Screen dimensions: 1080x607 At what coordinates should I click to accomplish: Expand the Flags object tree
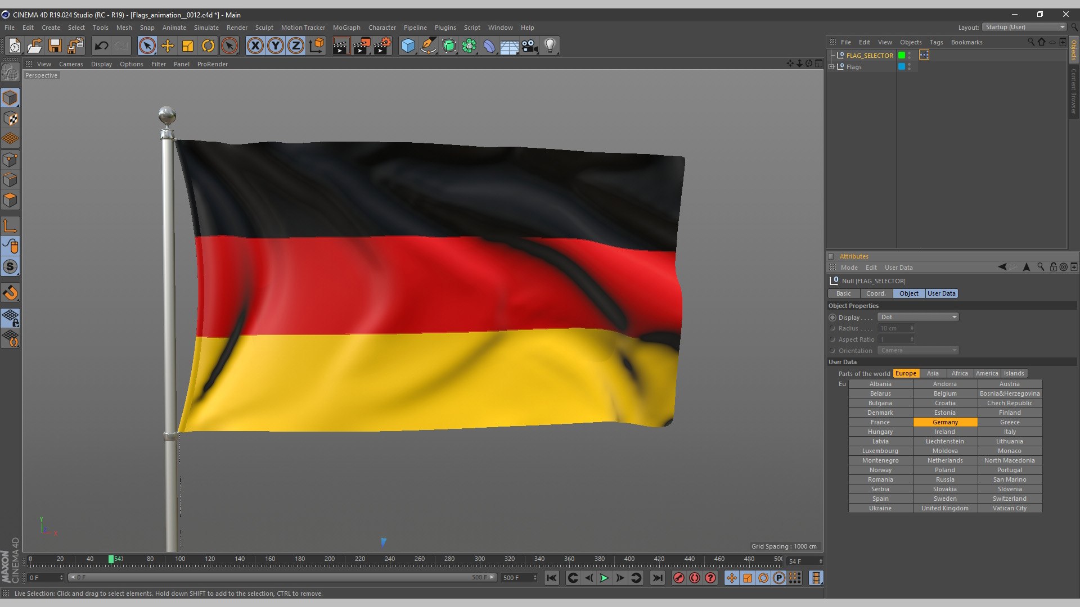(831, 66)
